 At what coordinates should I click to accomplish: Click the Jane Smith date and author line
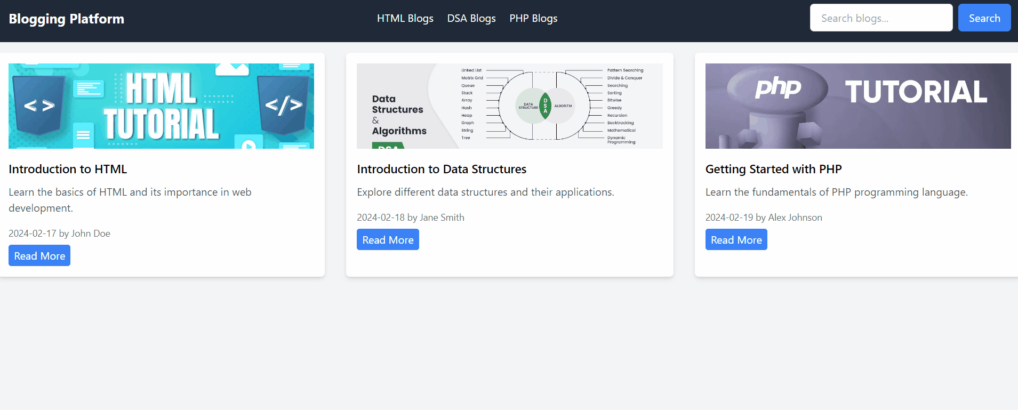coord(410,218)
